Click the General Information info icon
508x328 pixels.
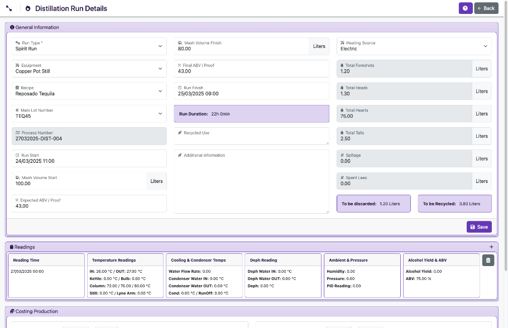[x=12, y=27]
